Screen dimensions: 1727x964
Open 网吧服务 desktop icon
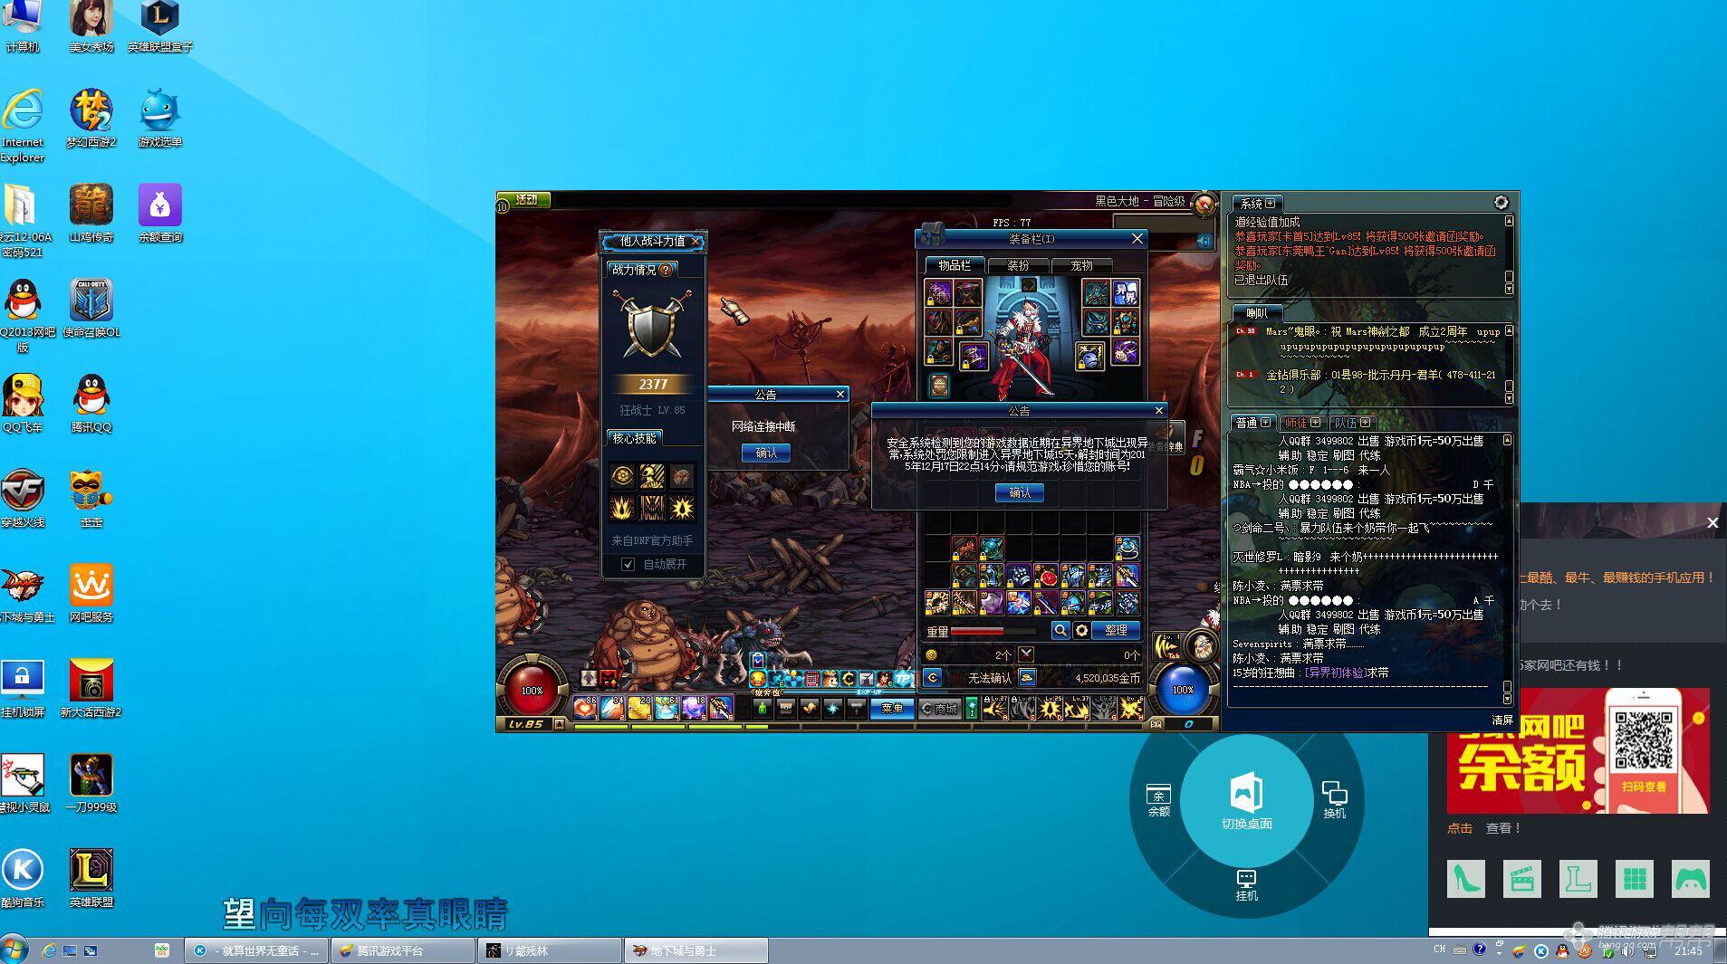tap(91, 594)
